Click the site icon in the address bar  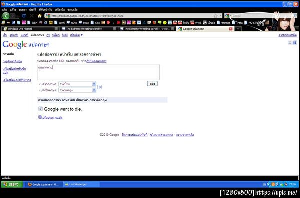point(48,16)
